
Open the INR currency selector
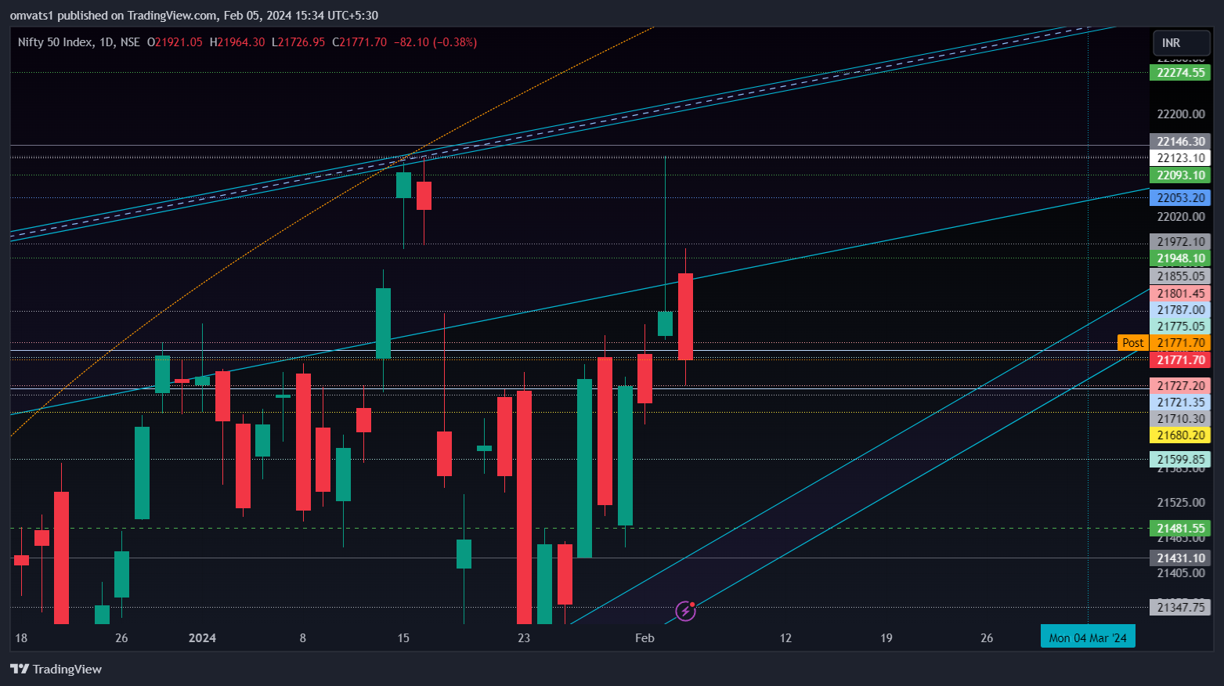(1182, 43)
